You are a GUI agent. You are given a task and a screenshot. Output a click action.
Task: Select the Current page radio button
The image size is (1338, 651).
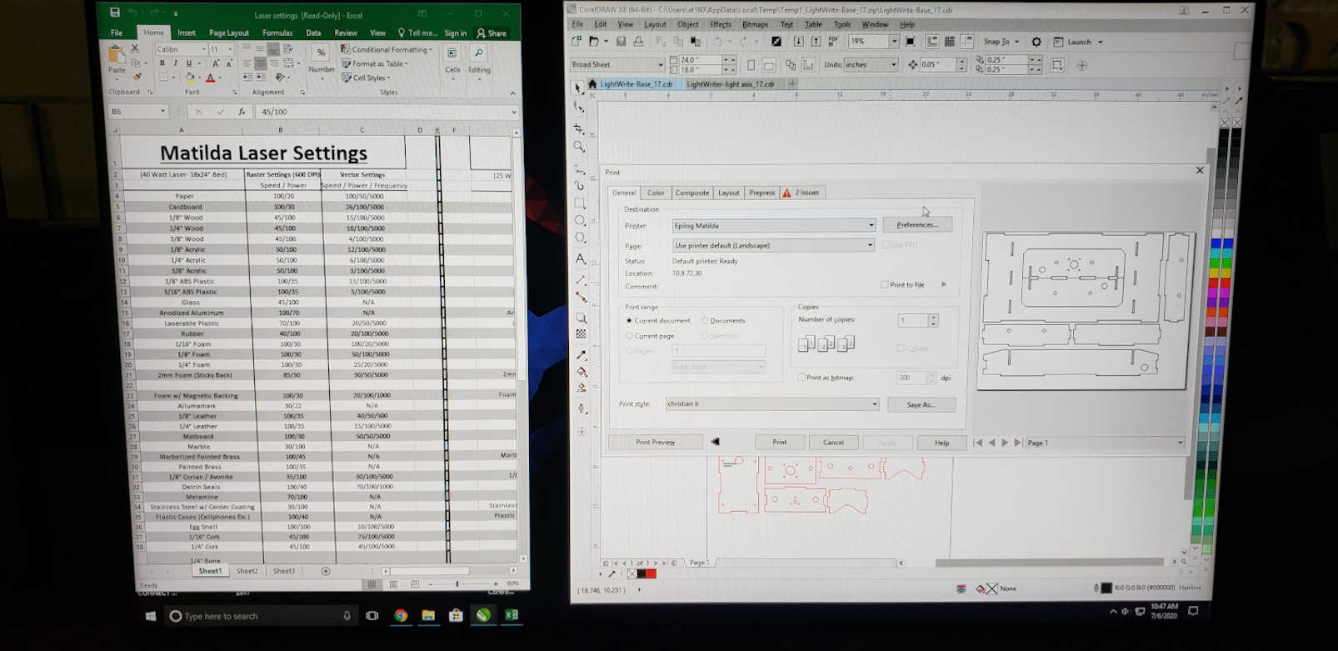tap(629, 336)
